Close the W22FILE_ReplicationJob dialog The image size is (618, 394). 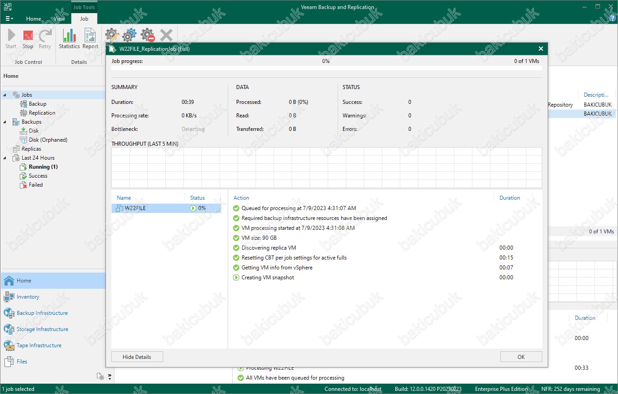(541, 49)
